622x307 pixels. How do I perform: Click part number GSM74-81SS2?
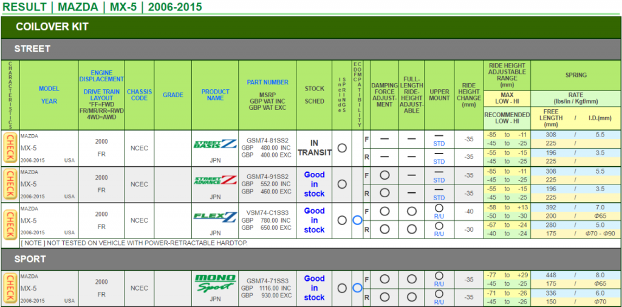(267, 140)
